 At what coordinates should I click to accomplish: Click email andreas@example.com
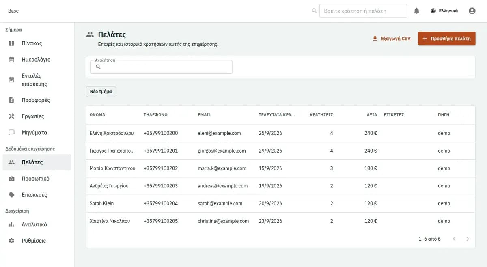(222, 186)
